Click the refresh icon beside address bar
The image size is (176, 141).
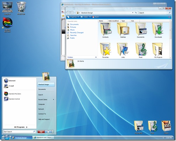136,13
